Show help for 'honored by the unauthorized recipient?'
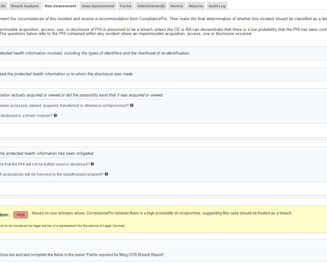Screen dimensions: 327x263 [106, 174]
